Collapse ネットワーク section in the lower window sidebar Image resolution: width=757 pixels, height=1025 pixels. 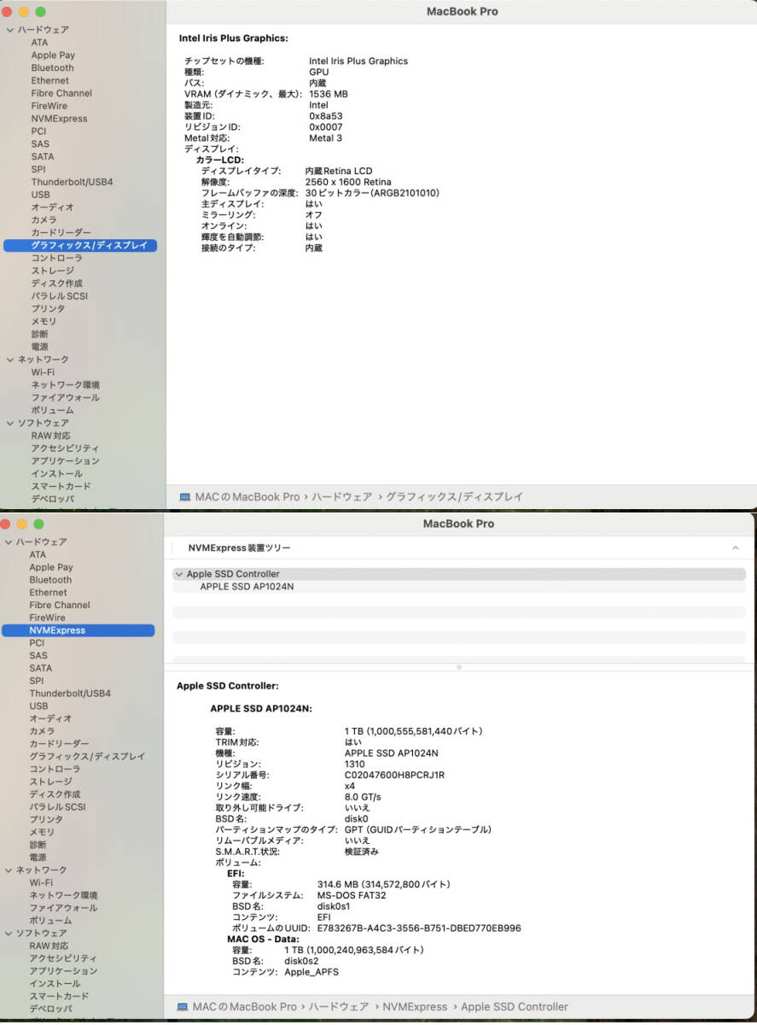click(9, 870)
